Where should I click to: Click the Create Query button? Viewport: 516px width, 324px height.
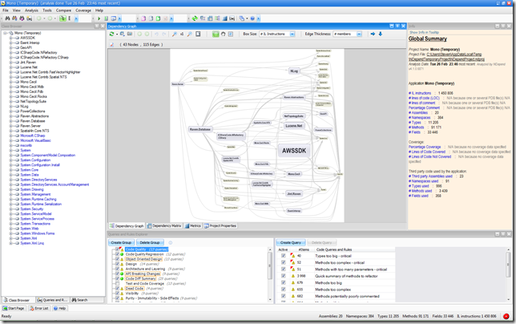coord(289,242)
